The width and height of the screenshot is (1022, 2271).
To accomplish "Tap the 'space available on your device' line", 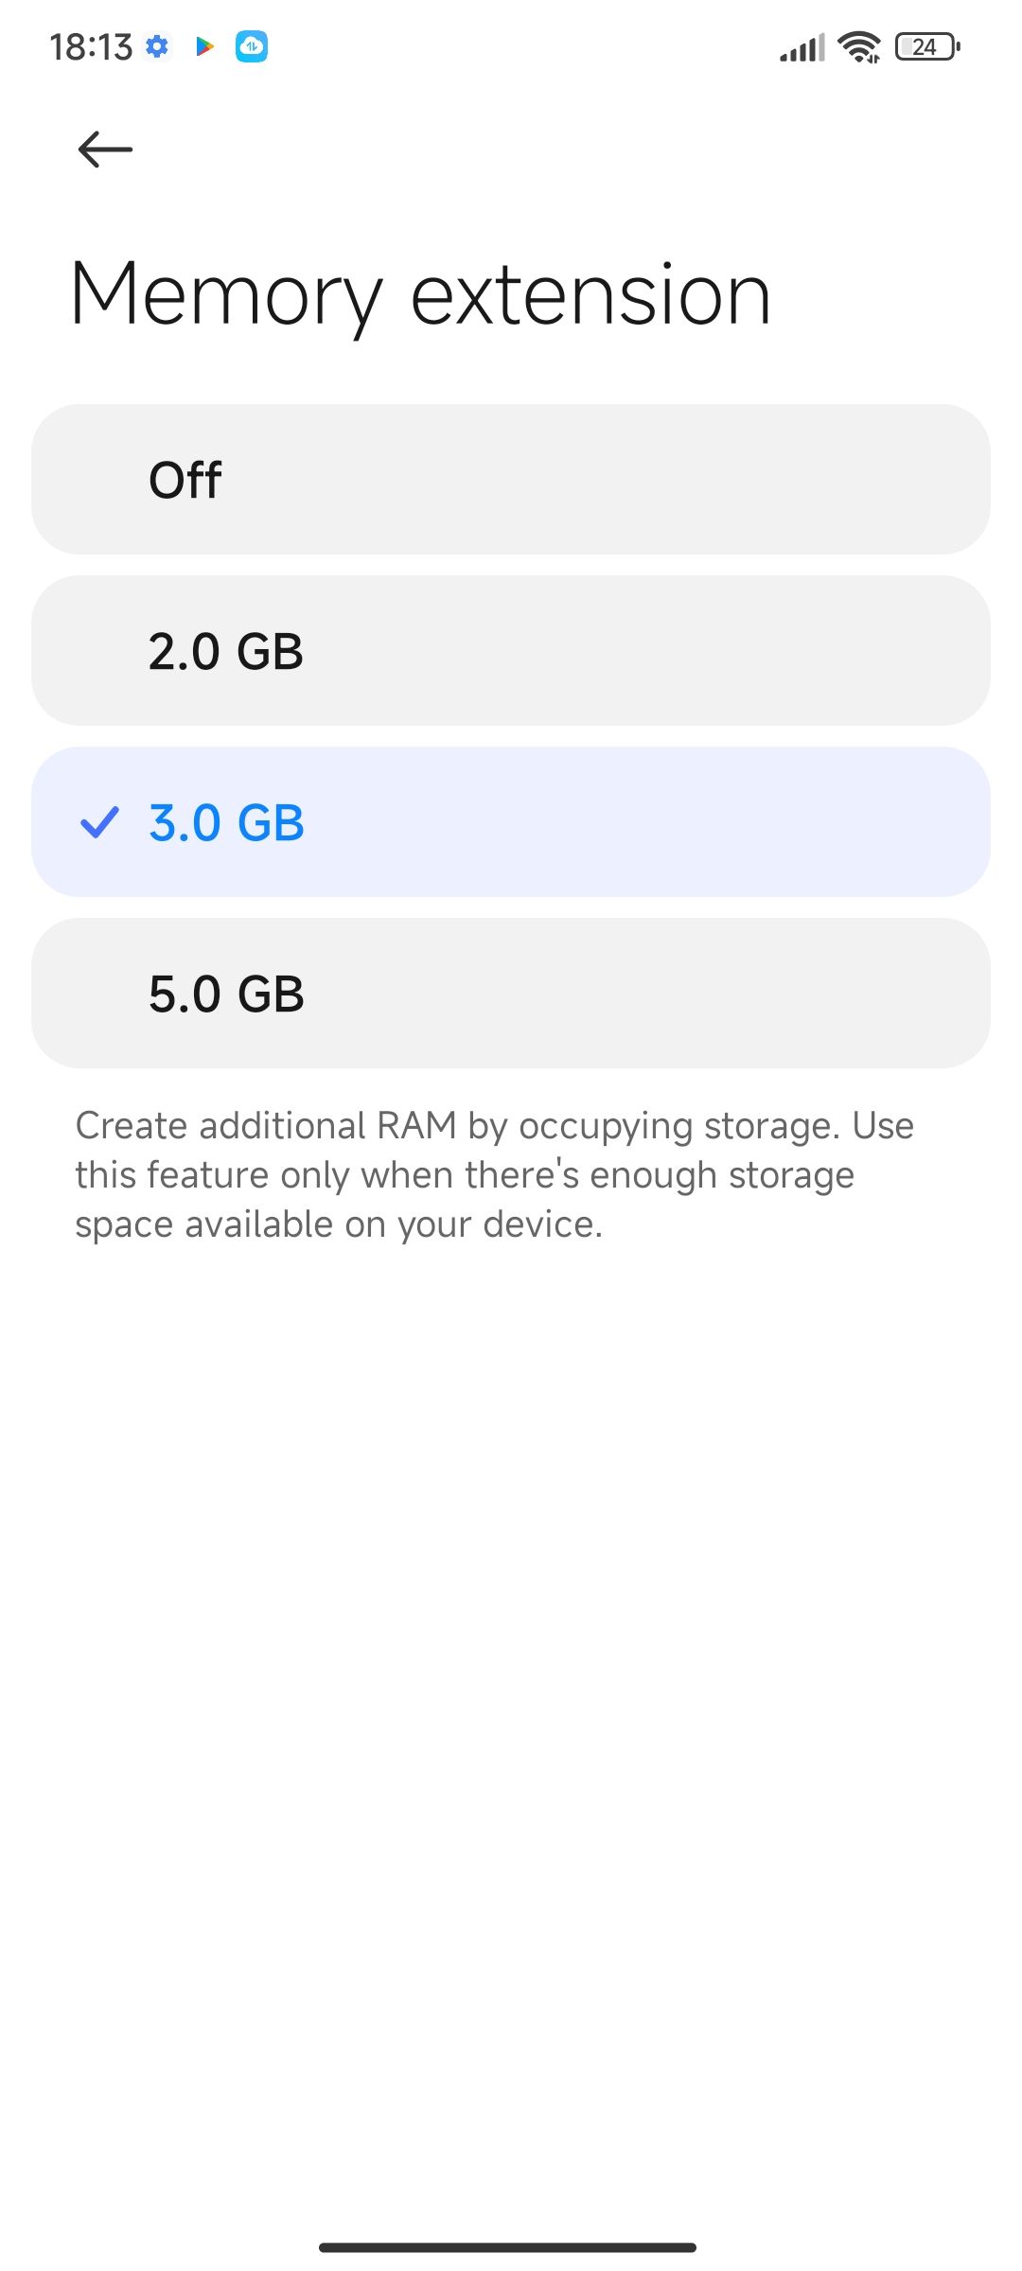I will click(339, 1224).
